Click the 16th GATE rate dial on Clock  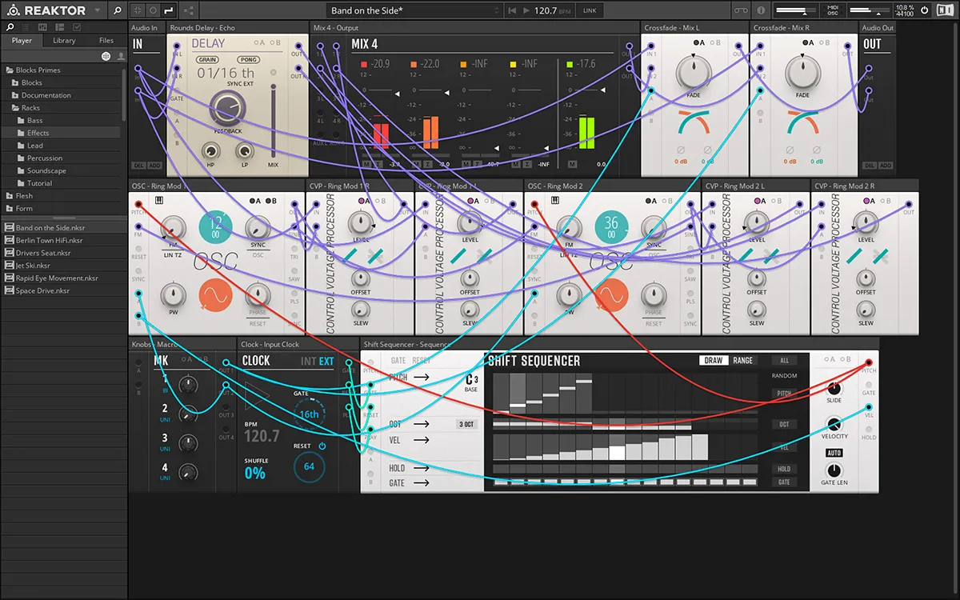[309, 414]
